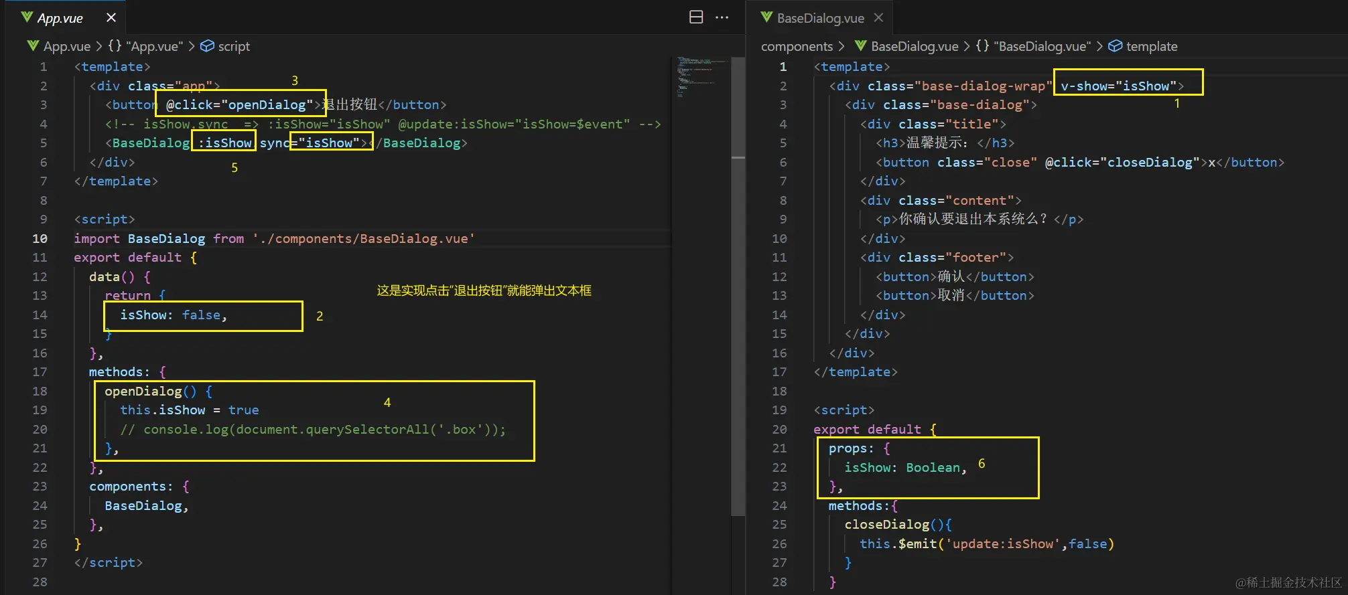Click the vertical scrollbar of App.vue editor
Image resolution: width=1348 pixels, height=595 pixels.
point(738,286)
